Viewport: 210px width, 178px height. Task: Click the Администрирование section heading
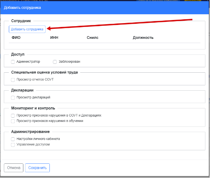pos(30,131)
